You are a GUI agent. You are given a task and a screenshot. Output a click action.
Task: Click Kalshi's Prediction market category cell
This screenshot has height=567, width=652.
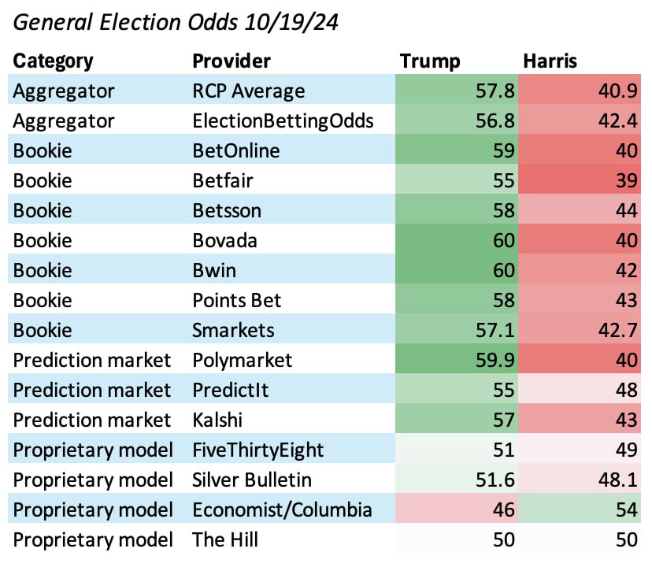tap(91, 420)
